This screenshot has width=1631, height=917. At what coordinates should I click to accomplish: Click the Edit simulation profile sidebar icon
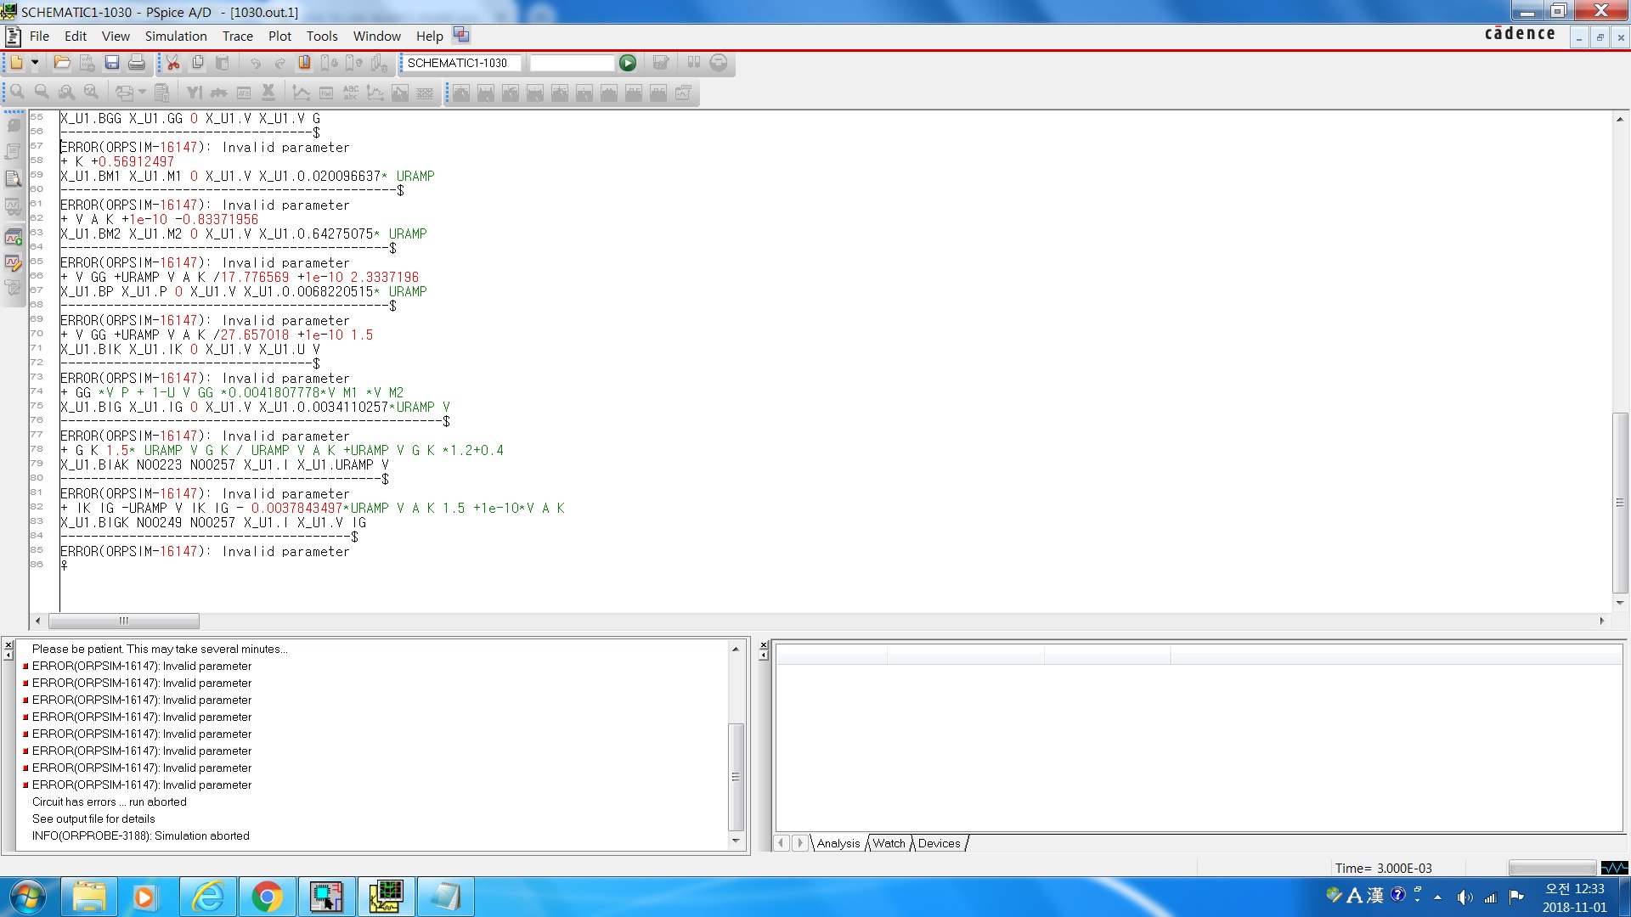[14, 263]
